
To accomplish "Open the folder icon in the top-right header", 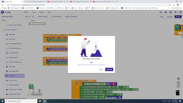I will (x=161, y=12).
